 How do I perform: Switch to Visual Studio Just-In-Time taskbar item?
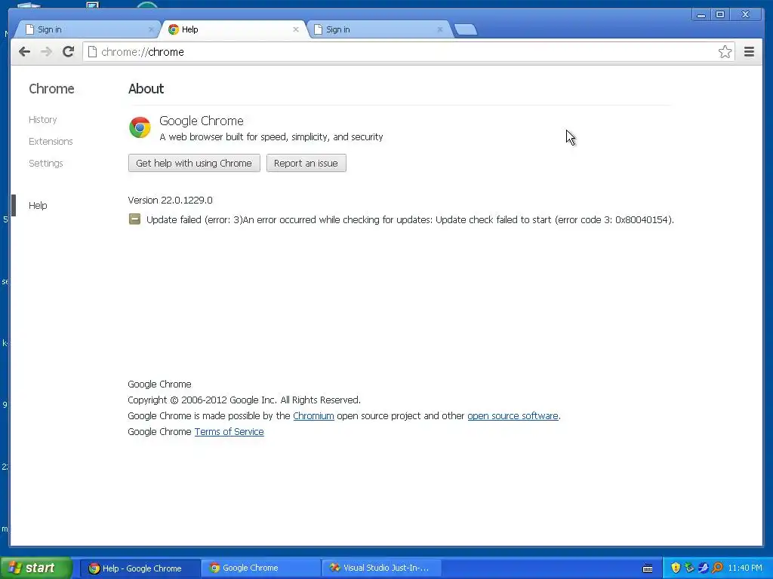[x=381, y=568]
